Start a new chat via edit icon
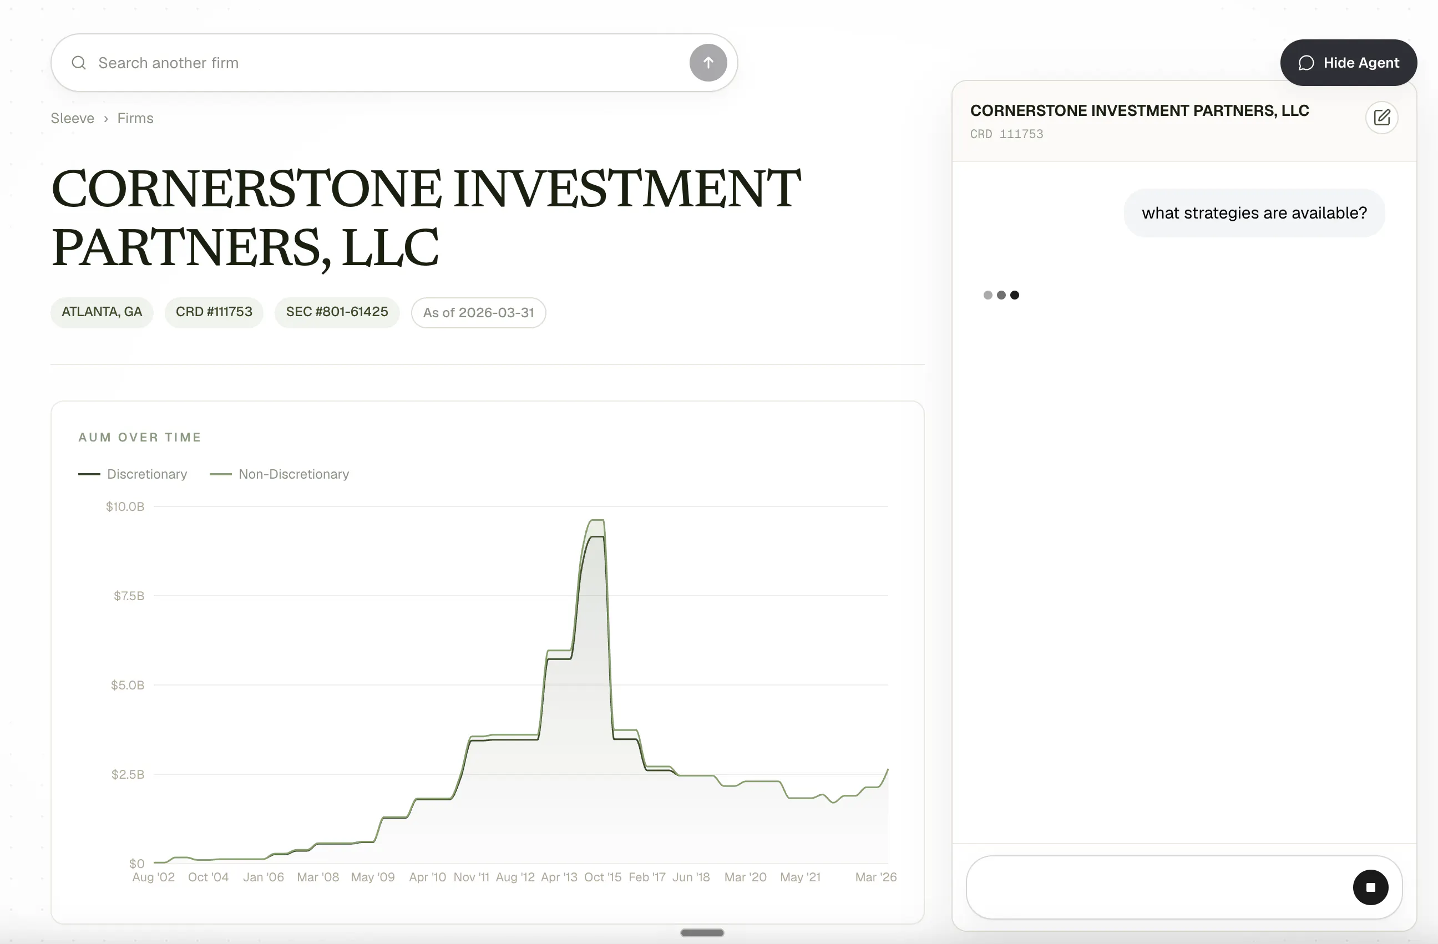1438x944 pixels. coord(1381,117)
